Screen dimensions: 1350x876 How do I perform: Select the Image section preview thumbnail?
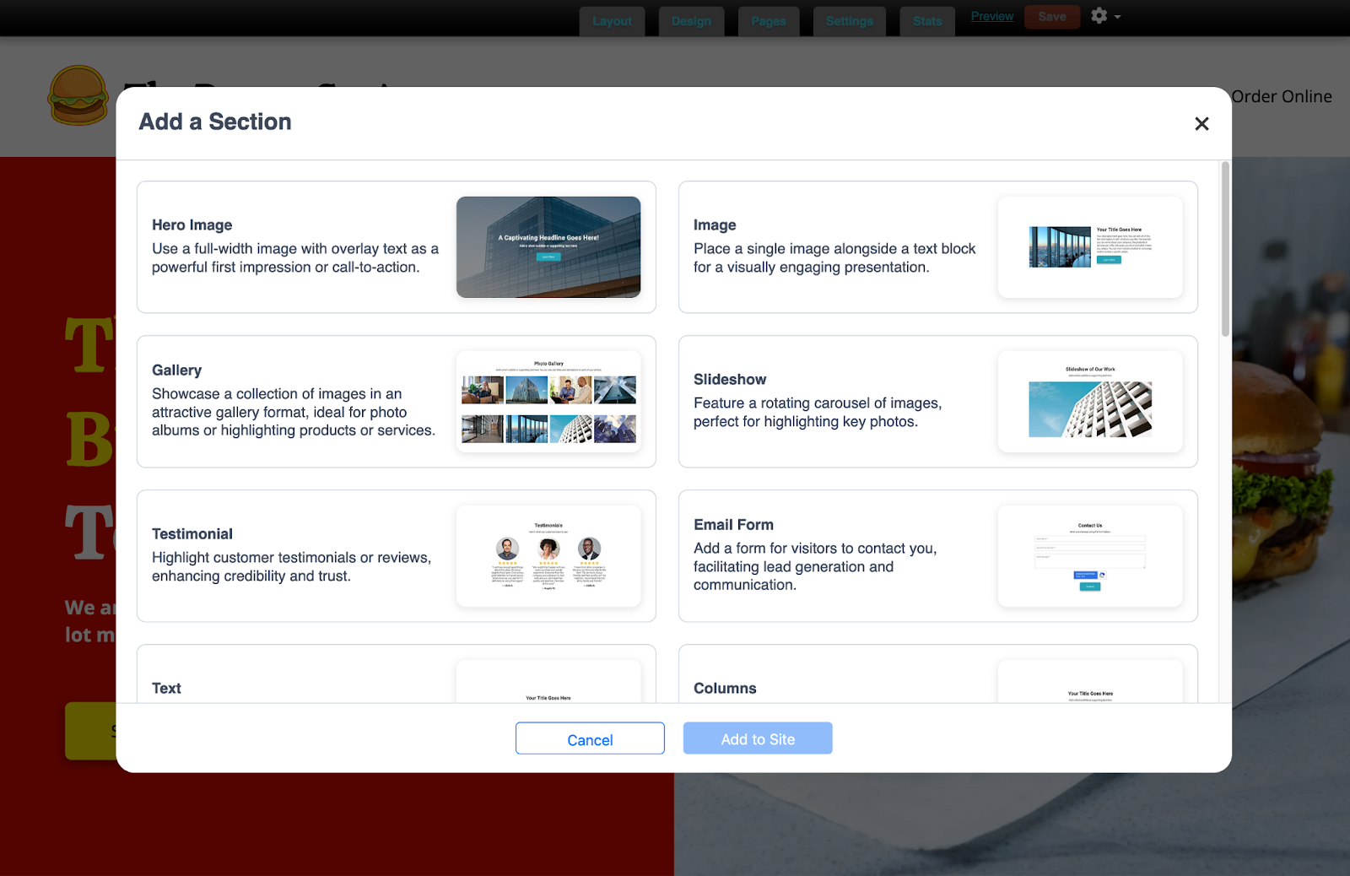1090,247
